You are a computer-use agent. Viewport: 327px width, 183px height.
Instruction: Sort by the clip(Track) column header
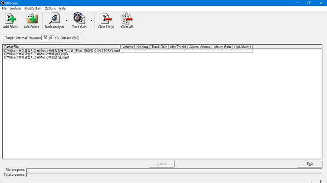click(178, 47)
